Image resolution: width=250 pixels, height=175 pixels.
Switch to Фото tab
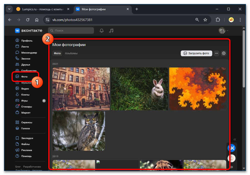pyautogui.click(x=57, y=53)
